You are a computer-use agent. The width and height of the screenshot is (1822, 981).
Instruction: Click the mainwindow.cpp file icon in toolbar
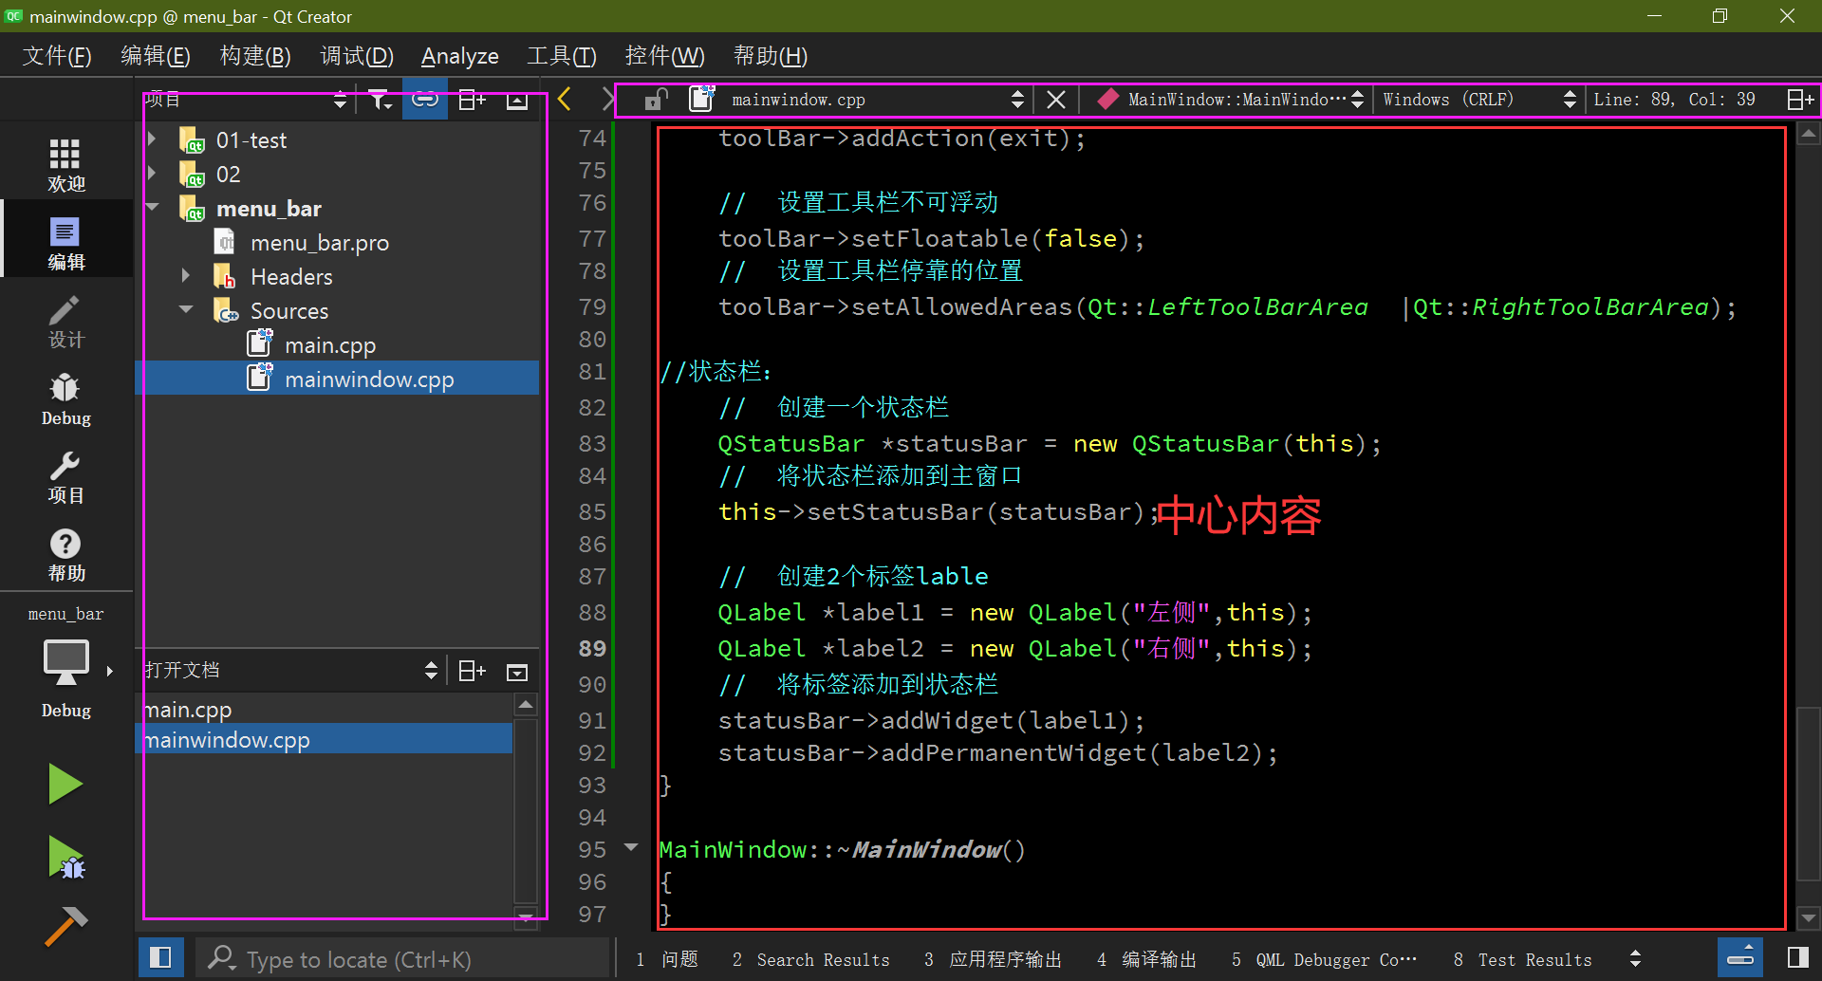701,99
